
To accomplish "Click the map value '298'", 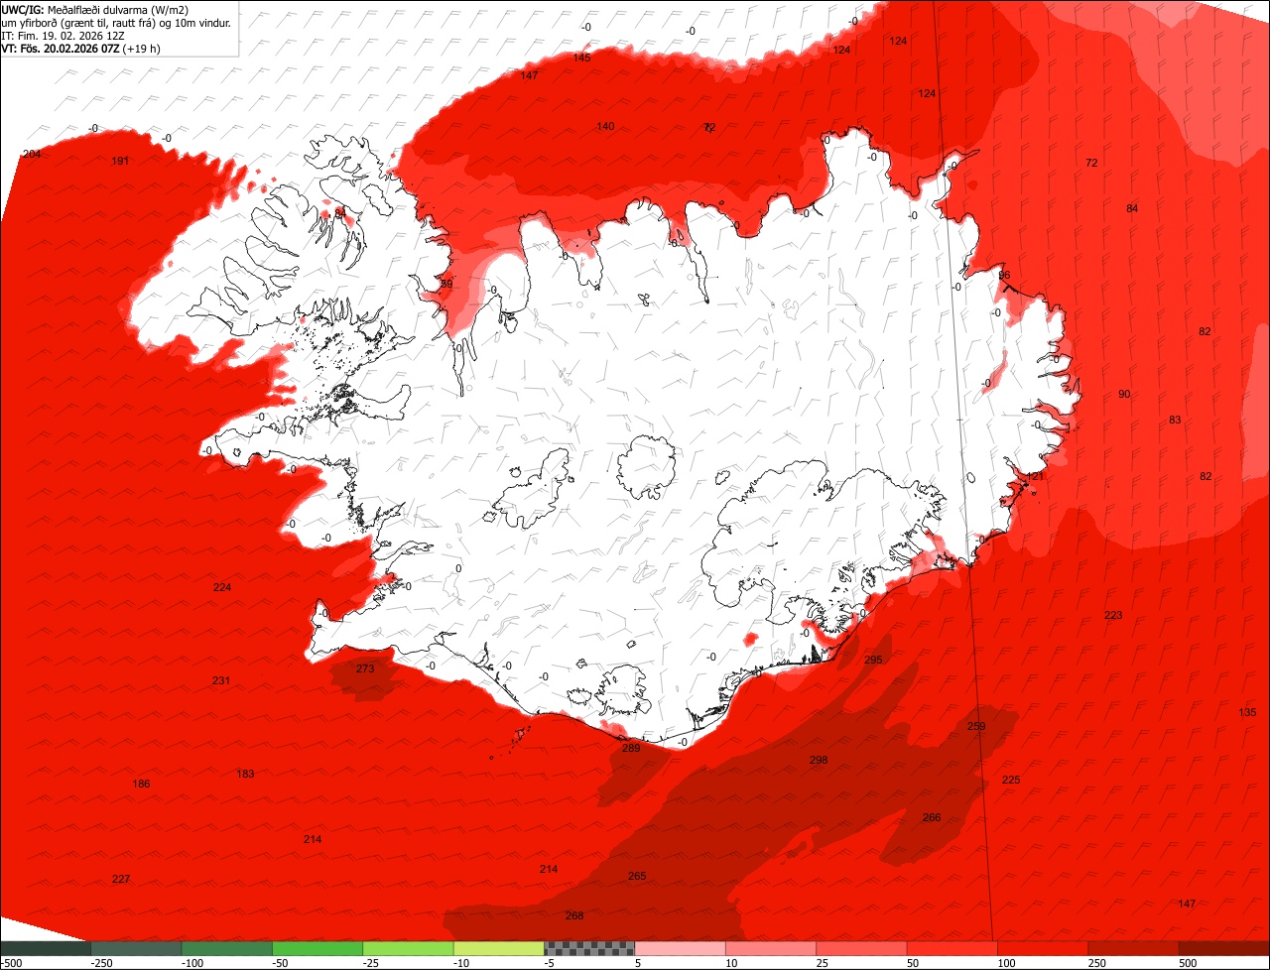I will [x=819, y=760].
